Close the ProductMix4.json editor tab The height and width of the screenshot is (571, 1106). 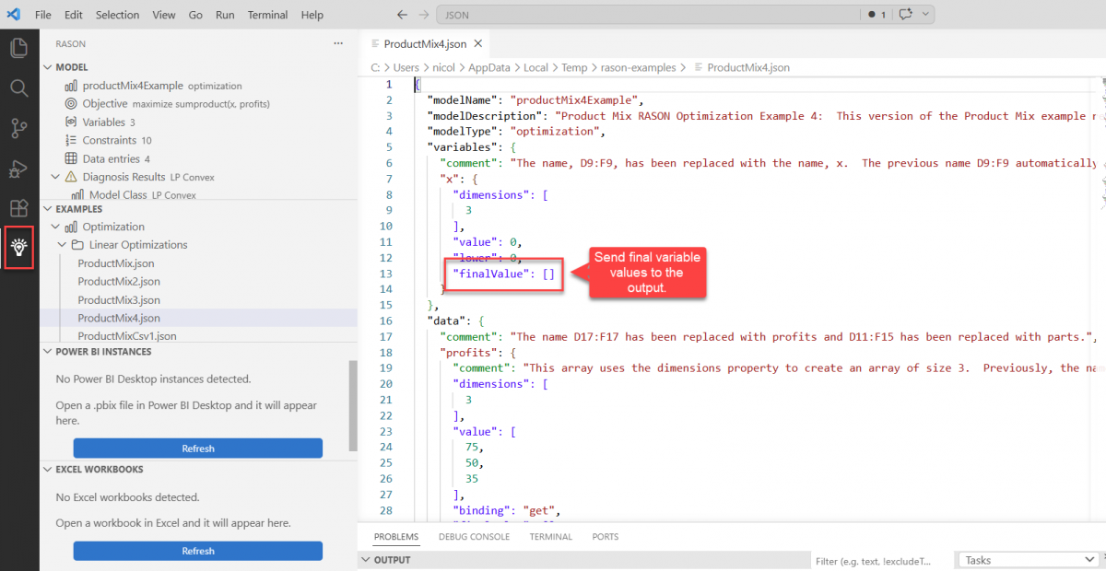(x=479, y=44)
